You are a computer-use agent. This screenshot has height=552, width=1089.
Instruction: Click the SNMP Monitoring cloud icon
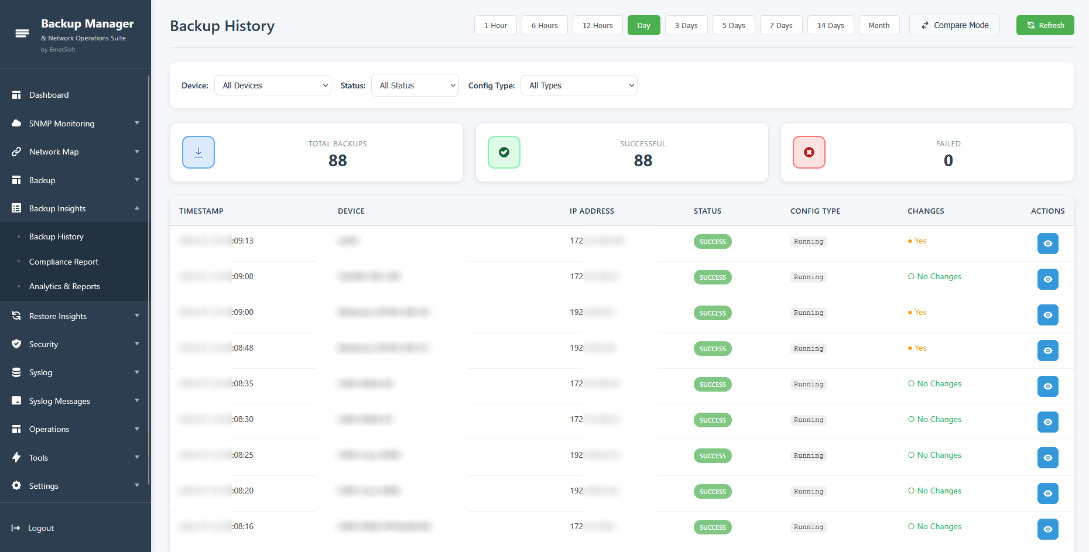tap(16, 124)
